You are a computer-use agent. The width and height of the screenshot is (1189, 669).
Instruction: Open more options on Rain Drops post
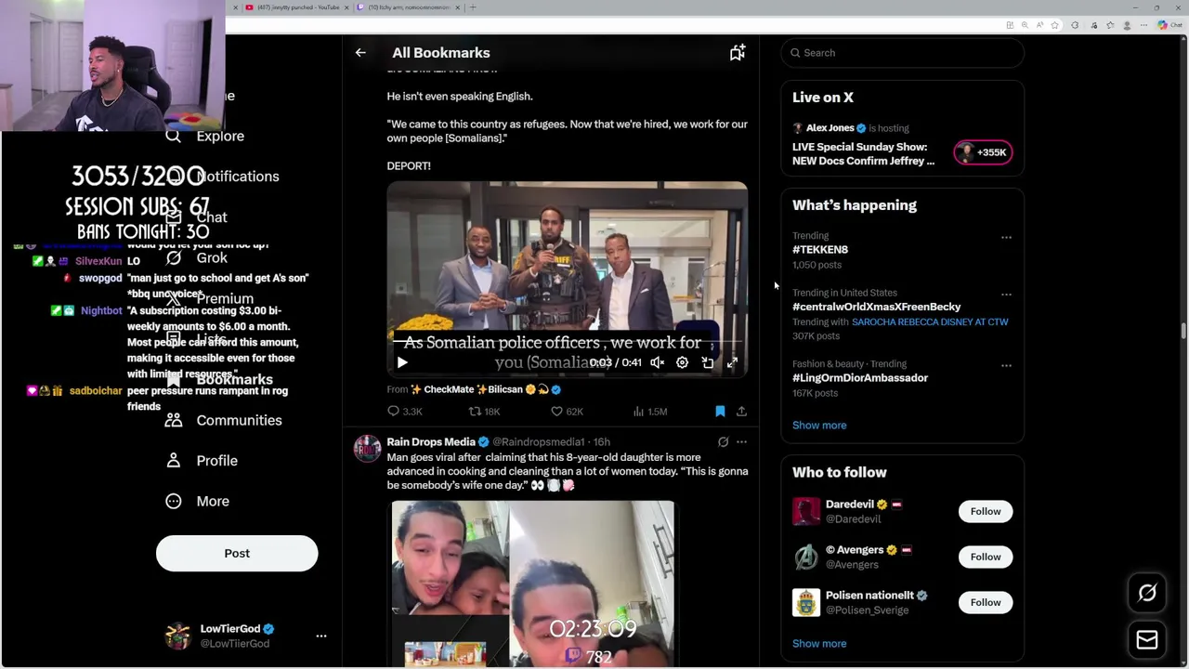click(x=741, y=442)
